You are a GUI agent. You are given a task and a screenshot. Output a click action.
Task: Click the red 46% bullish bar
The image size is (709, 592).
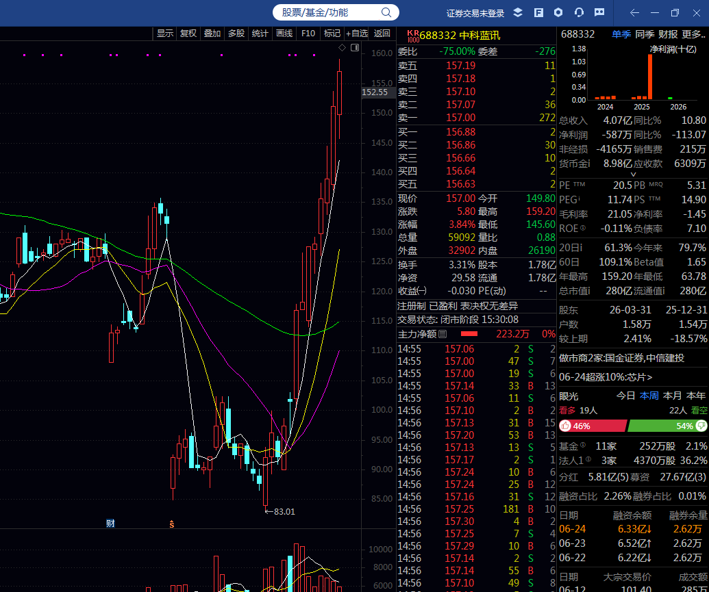coord(593,426)
